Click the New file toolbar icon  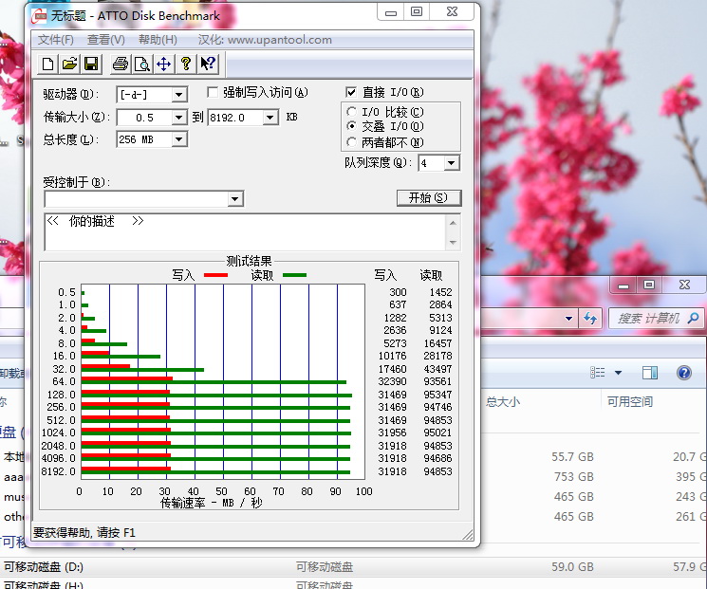coord(47,64)
